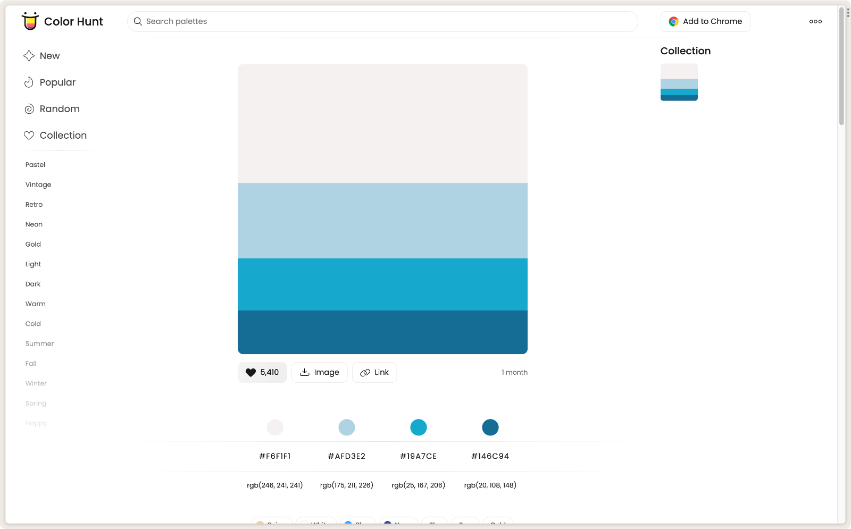The height and width of the screenshot is (529, 851).
Task: Click the #19A7CE bright blue circle swatch
Action: [x=419, y=427]
